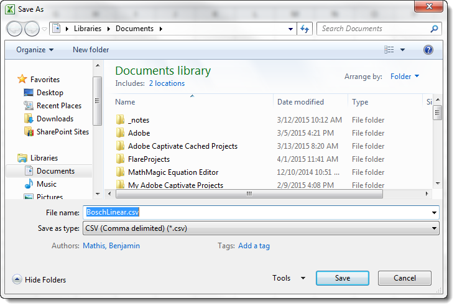457x308 pixels.
Task: Expand the File name history dropdown
Action: [x=434, y=213]
